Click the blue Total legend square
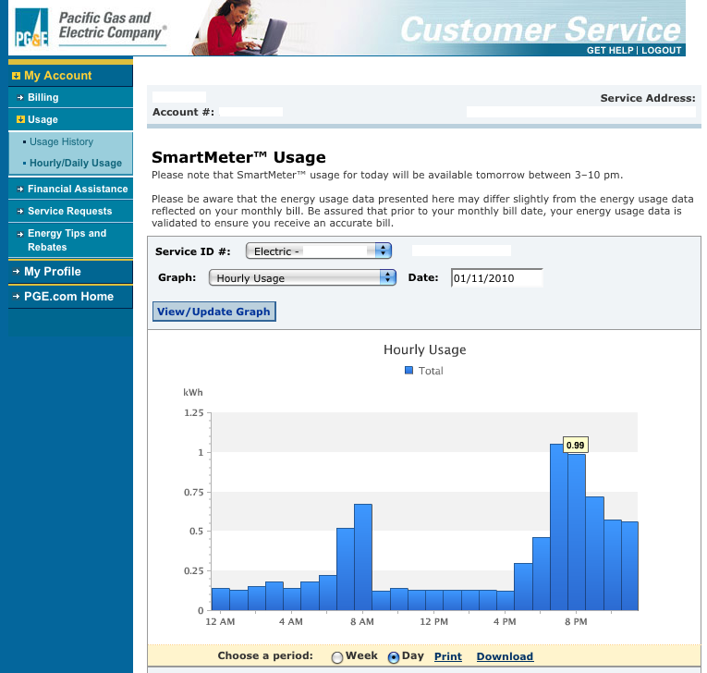The image size is (707, 673). click(x=409, y=371)
